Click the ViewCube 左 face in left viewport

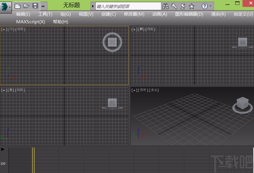[x=112, y=103]
